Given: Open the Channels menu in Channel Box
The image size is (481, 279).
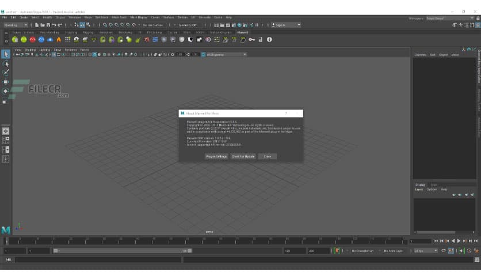Looking at the screenshot, I should (x=420, y=55).
